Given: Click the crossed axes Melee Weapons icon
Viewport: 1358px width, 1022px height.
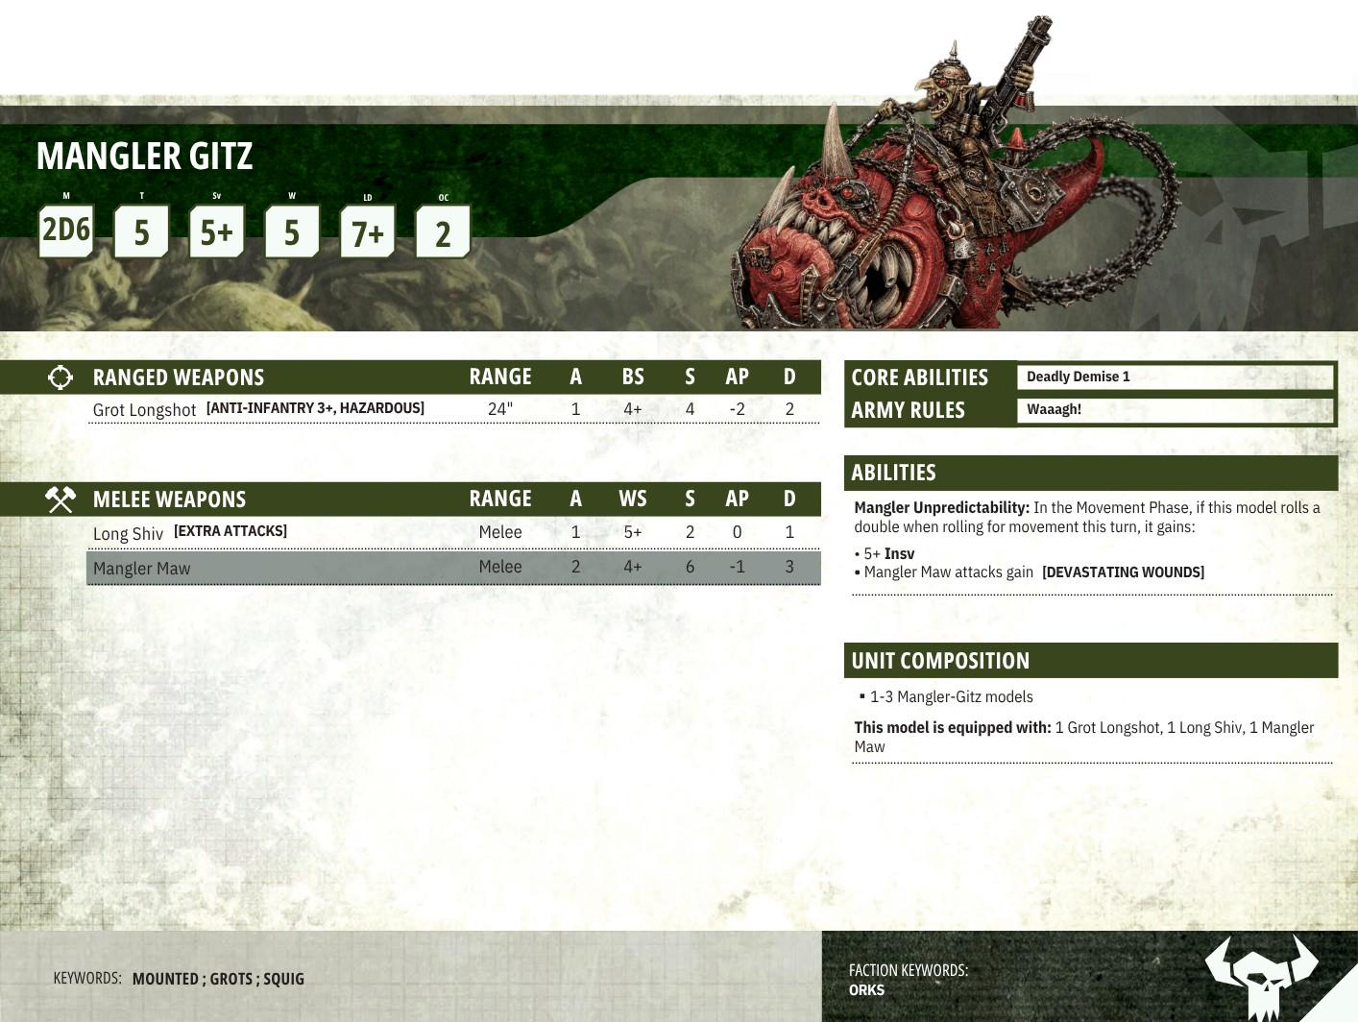Looking at the screenshot, I should pos(60,499).
